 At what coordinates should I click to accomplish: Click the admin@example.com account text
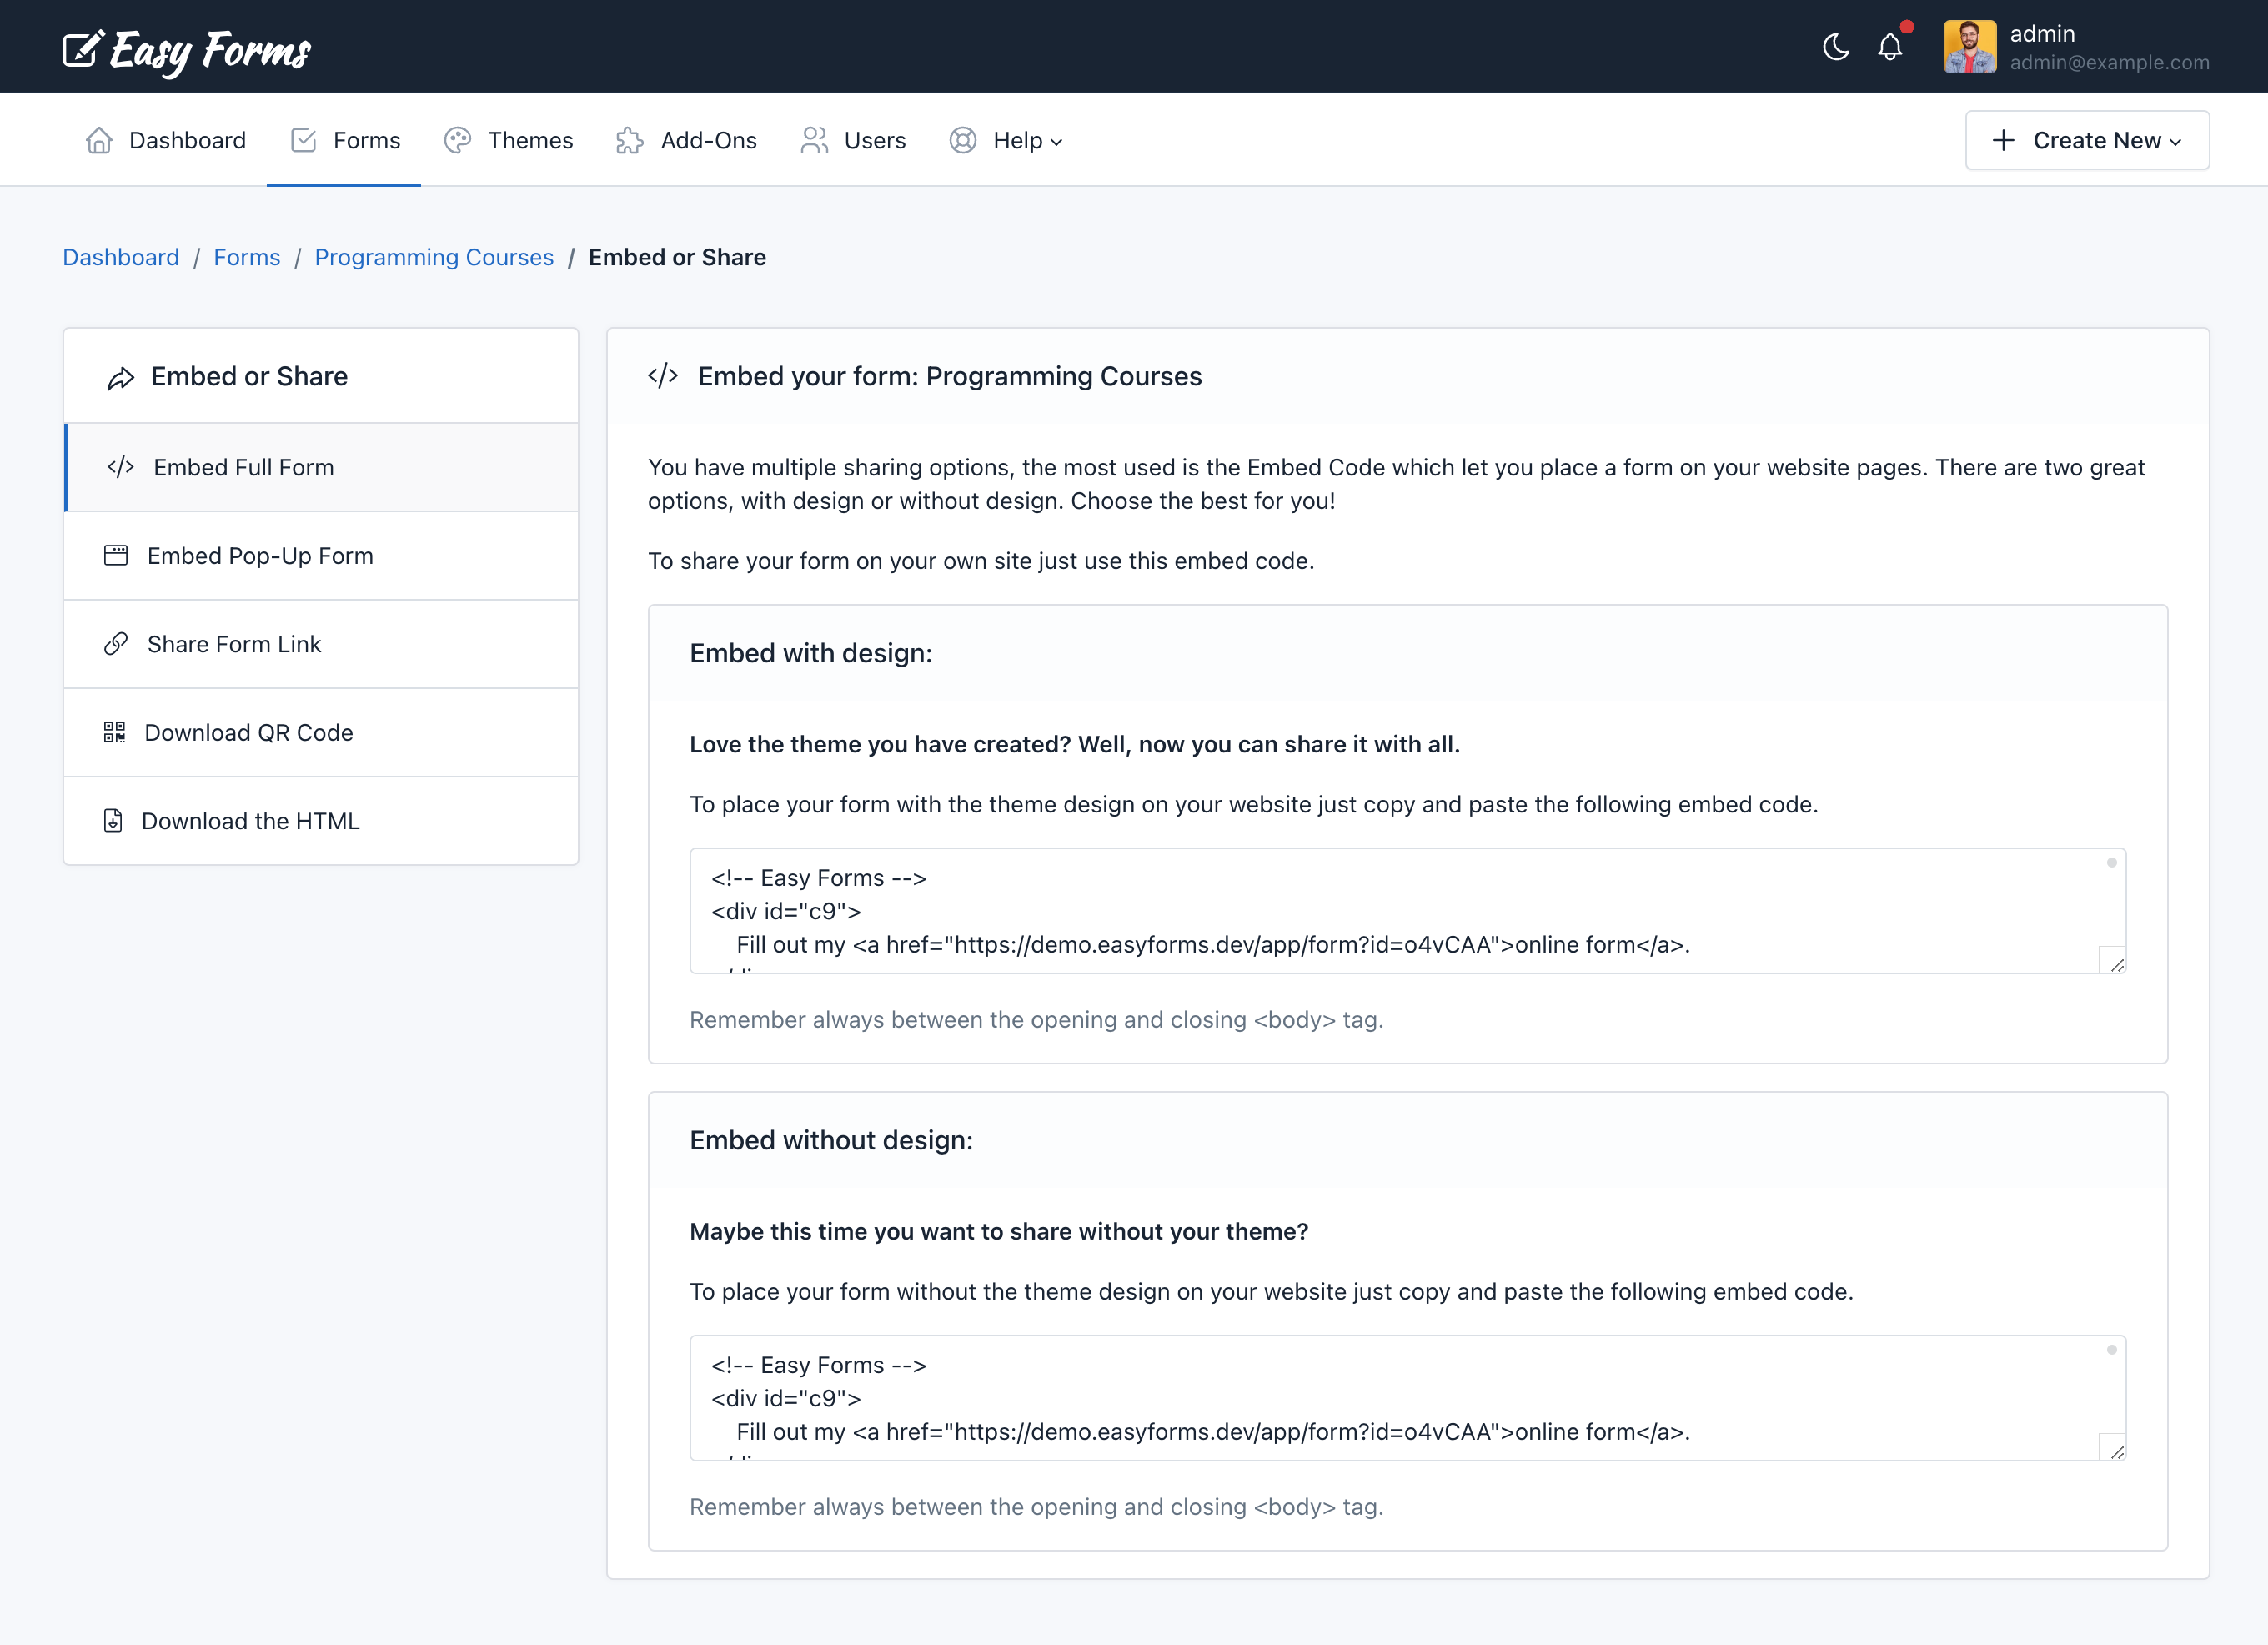[x=2109, y=63]
